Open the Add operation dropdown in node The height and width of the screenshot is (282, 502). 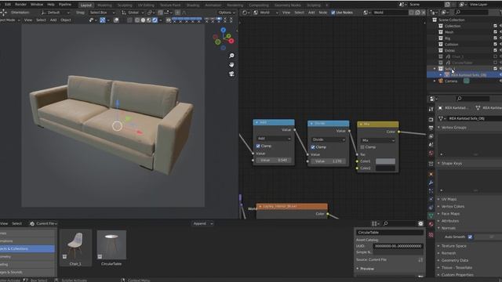click(274, 139)
